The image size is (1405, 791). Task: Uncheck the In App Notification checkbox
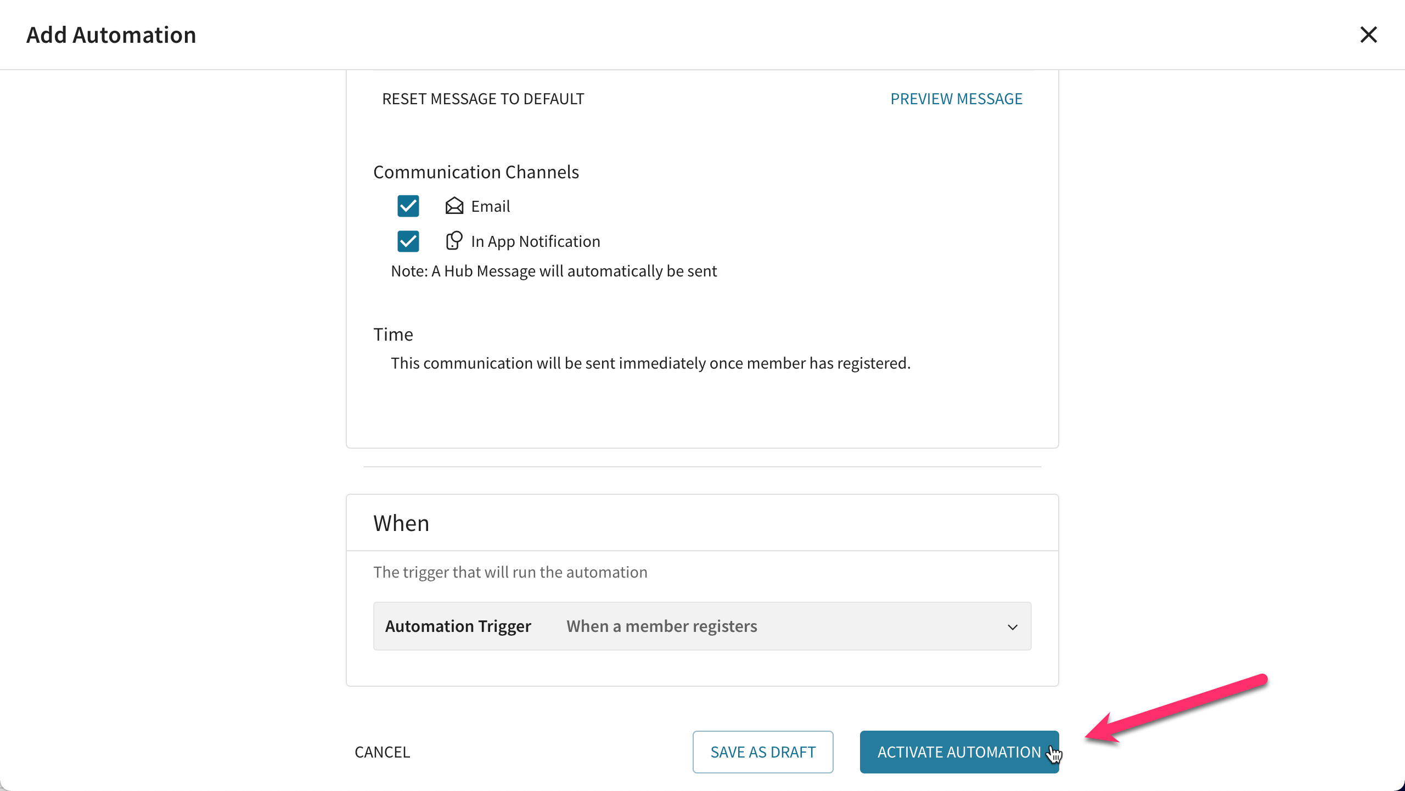click(408, 241)
